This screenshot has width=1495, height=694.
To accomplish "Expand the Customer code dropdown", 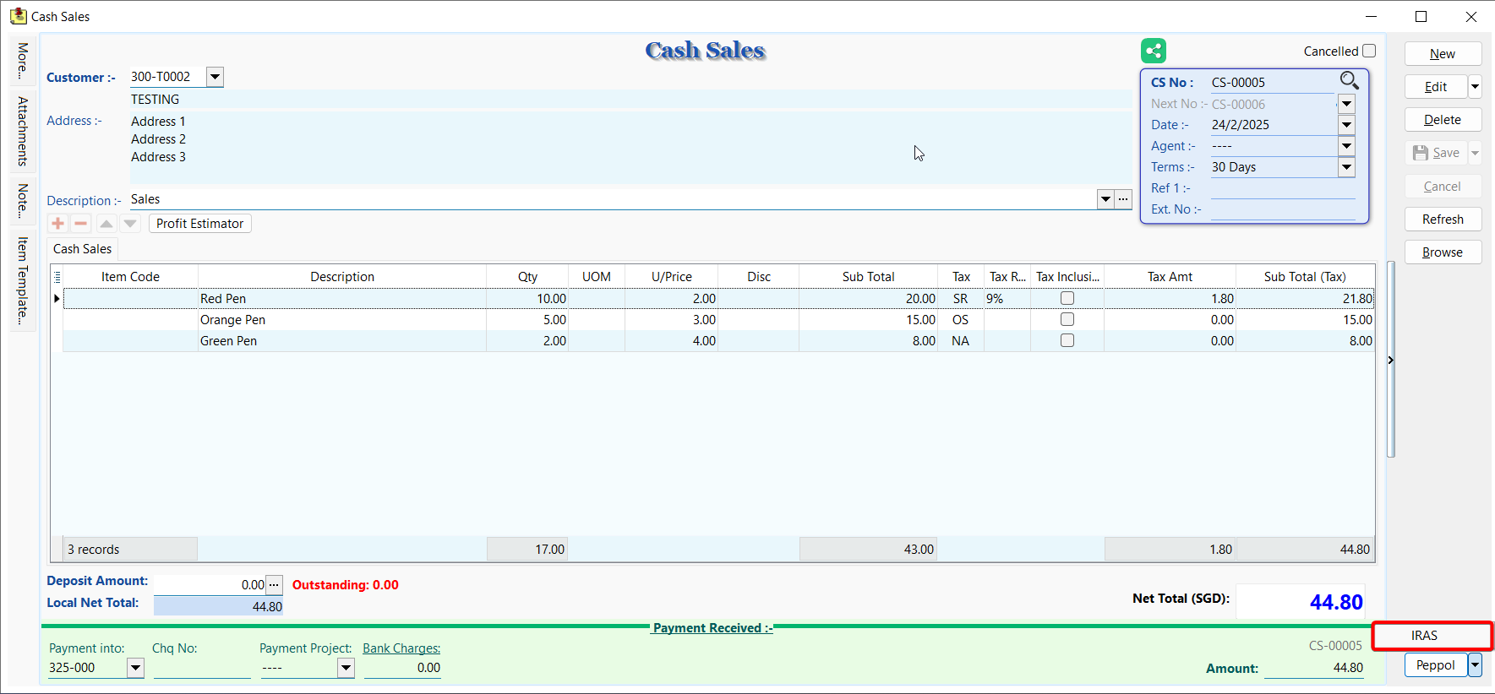I will 216,77.
